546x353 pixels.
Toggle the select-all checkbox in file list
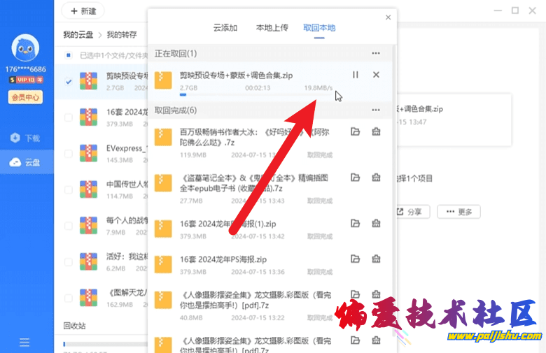[x=69, y=55]
